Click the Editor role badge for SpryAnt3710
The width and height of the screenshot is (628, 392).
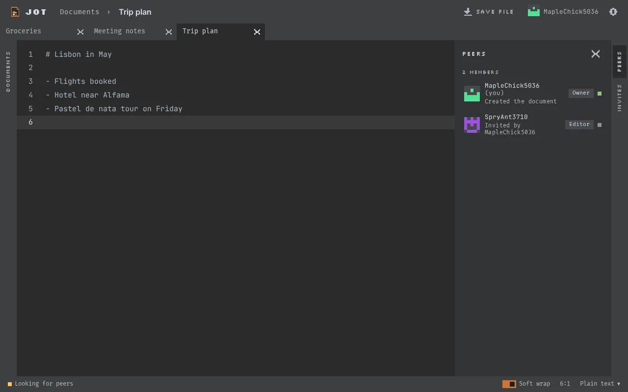pos(579,124)
